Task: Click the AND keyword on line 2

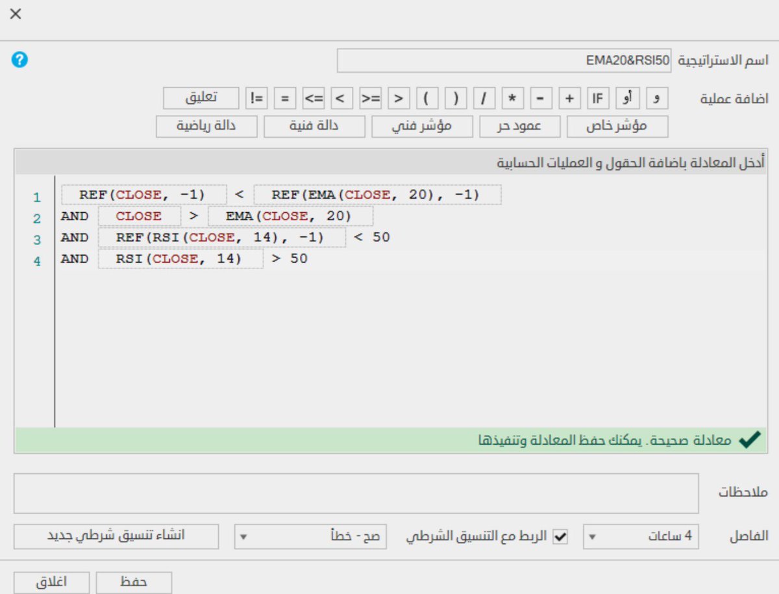Action: 75,216
